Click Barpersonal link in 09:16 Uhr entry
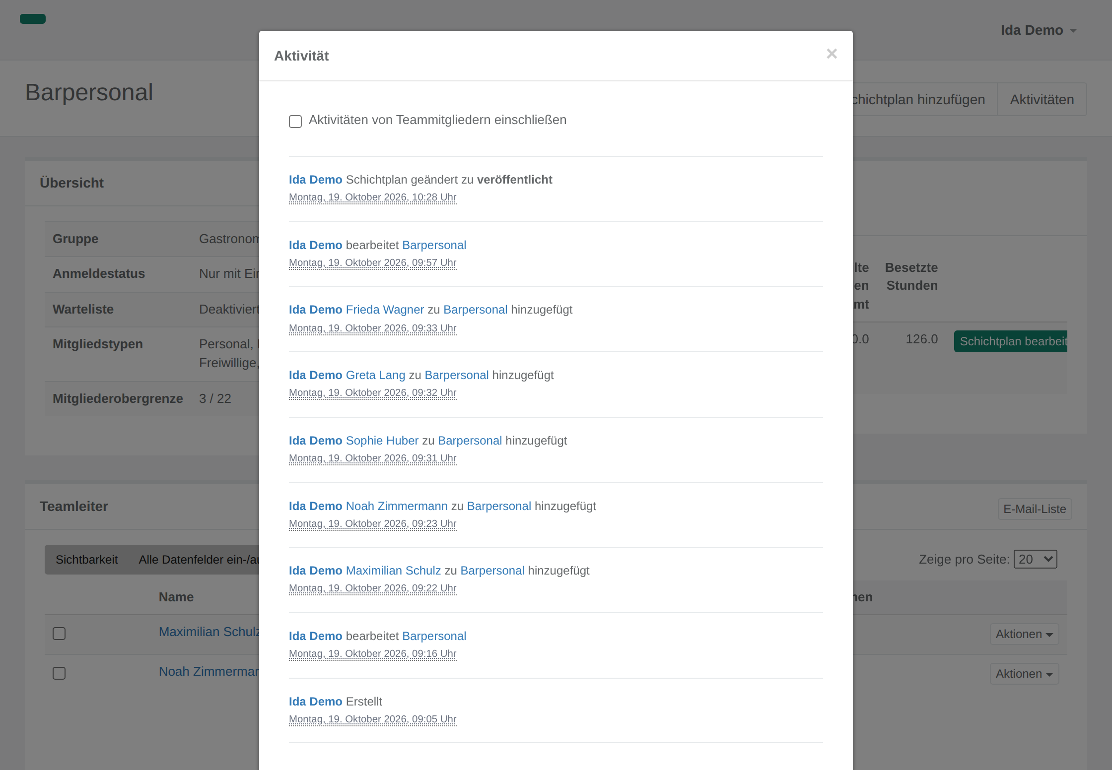Screen dimensions: 1112x770 pyautogui.click(x=434, y=636)
